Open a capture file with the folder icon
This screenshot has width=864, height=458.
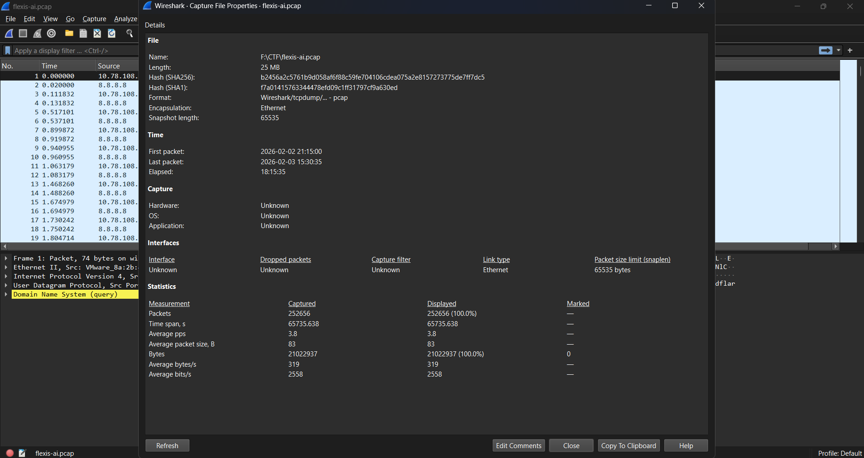pyautogui.click(x=69, y=33)
